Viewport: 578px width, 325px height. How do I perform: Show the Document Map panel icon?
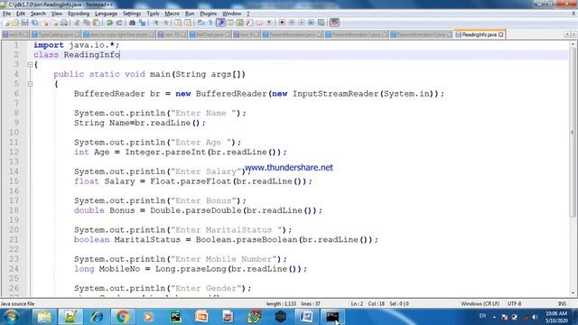[239, 23]
